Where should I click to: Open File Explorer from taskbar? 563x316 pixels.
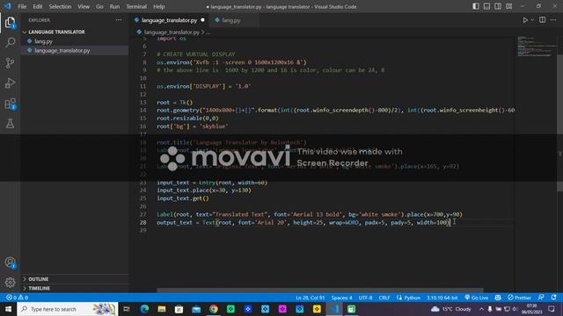(x=162, y=309)
